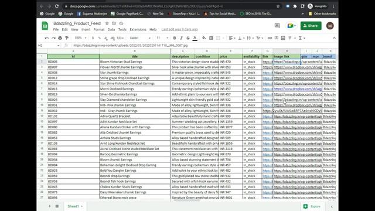The width and height of the screenshot is (375, 211).
Task: Bookmark this page with the star
Action: pos(278,6)
